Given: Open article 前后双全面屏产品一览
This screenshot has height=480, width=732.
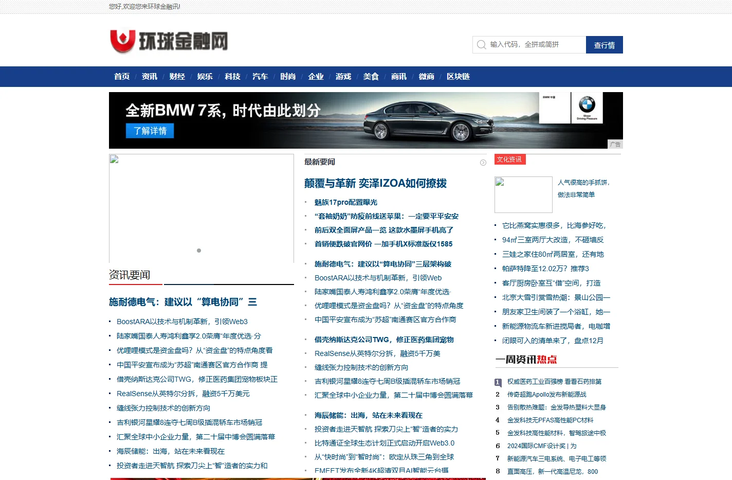Looking at the screenshot, I should click(384, 230).
